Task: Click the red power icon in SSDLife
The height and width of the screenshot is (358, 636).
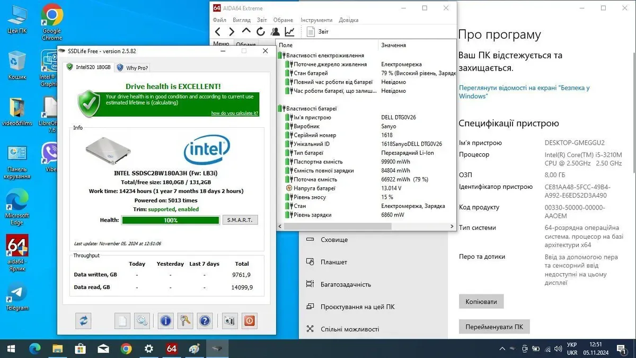Action: pyautogui.click(x=249, y=321)
